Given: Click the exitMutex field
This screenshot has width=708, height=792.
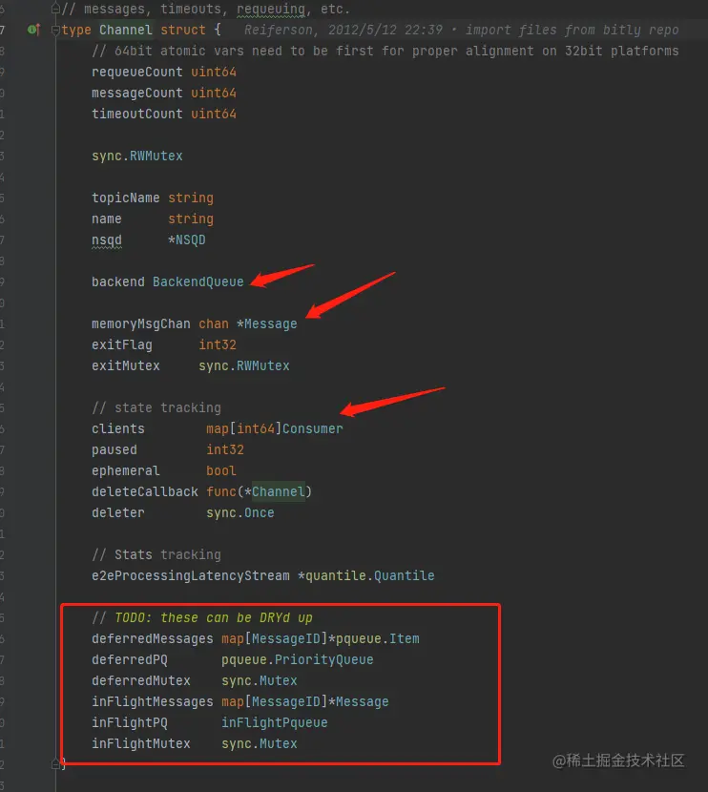Looking at the screenshot, I should coord(126,365).
